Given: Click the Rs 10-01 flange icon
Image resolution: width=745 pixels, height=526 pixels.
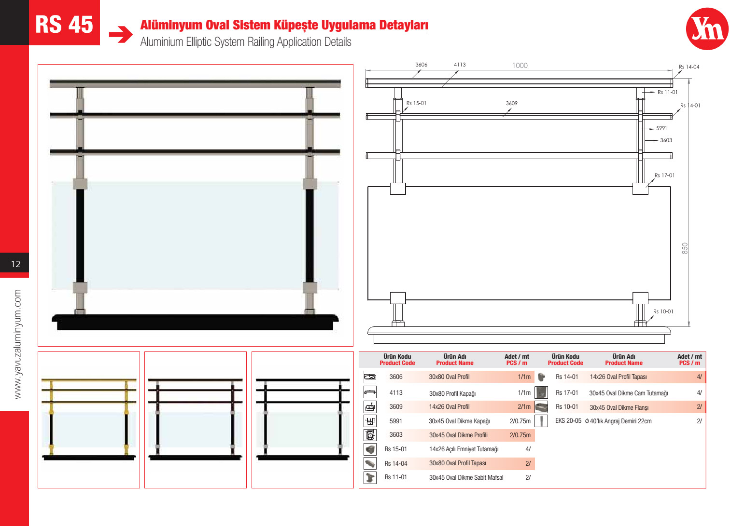Looking at the screenshot, I should [541, 407].
